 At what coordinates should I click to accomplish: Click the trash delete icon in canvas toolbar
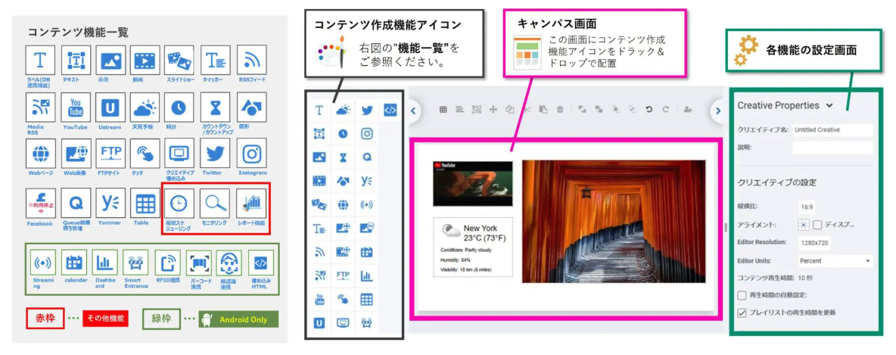click(x=560, y=110)
